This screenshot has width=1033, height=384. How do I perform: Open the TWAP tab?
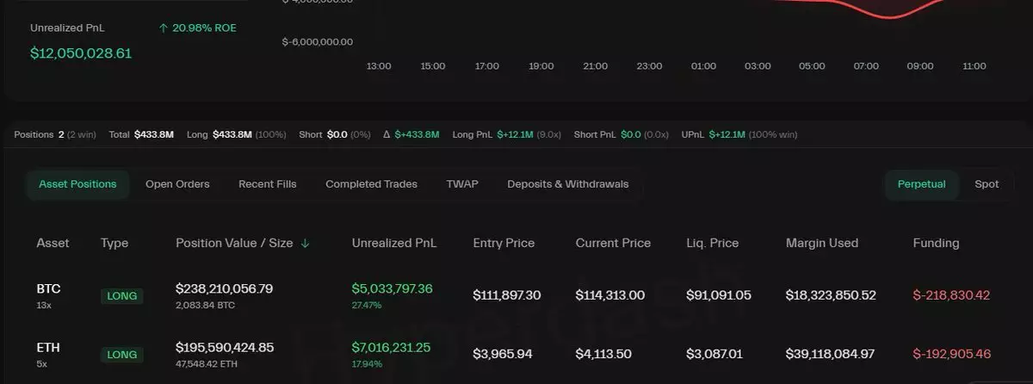(x=462, y=184)
